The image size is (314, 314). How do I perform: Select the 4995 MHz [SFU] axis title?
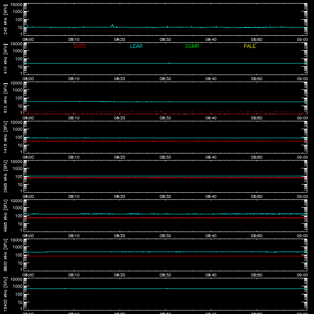tap(5, 215)
